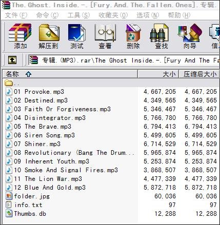The image size is (220, 225).
Task: Select the info.txt file name
Action: (28, 205)
